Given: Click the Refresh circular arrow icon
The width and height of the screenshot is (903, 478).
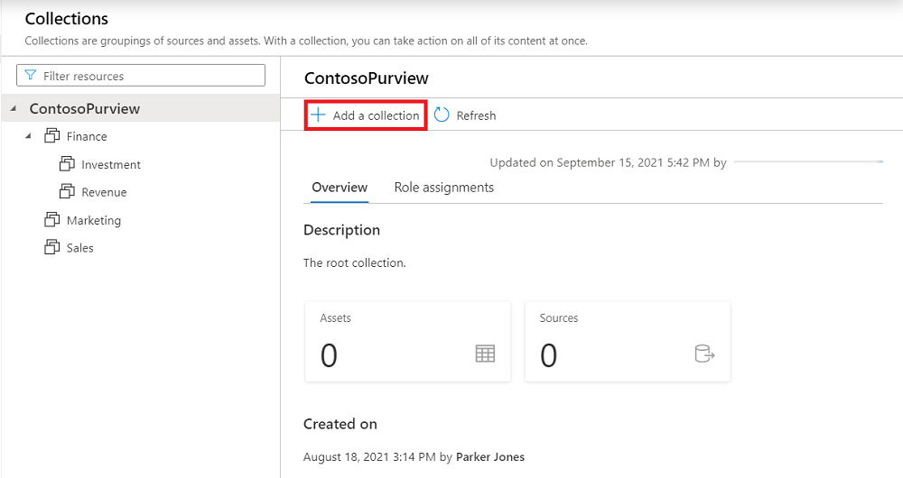Looking at the screenshot, I should 442,115.
